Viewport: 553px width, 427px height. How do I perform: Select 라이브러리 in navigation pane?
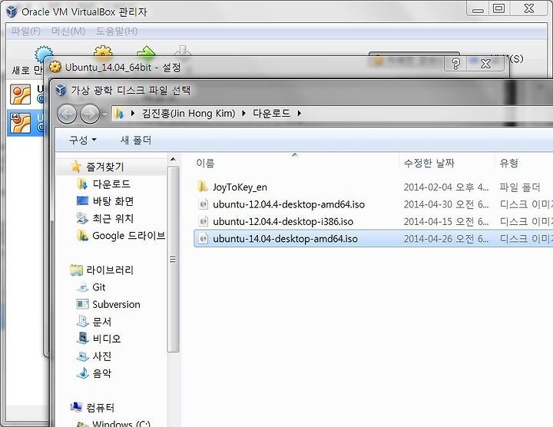click(110, 270)
